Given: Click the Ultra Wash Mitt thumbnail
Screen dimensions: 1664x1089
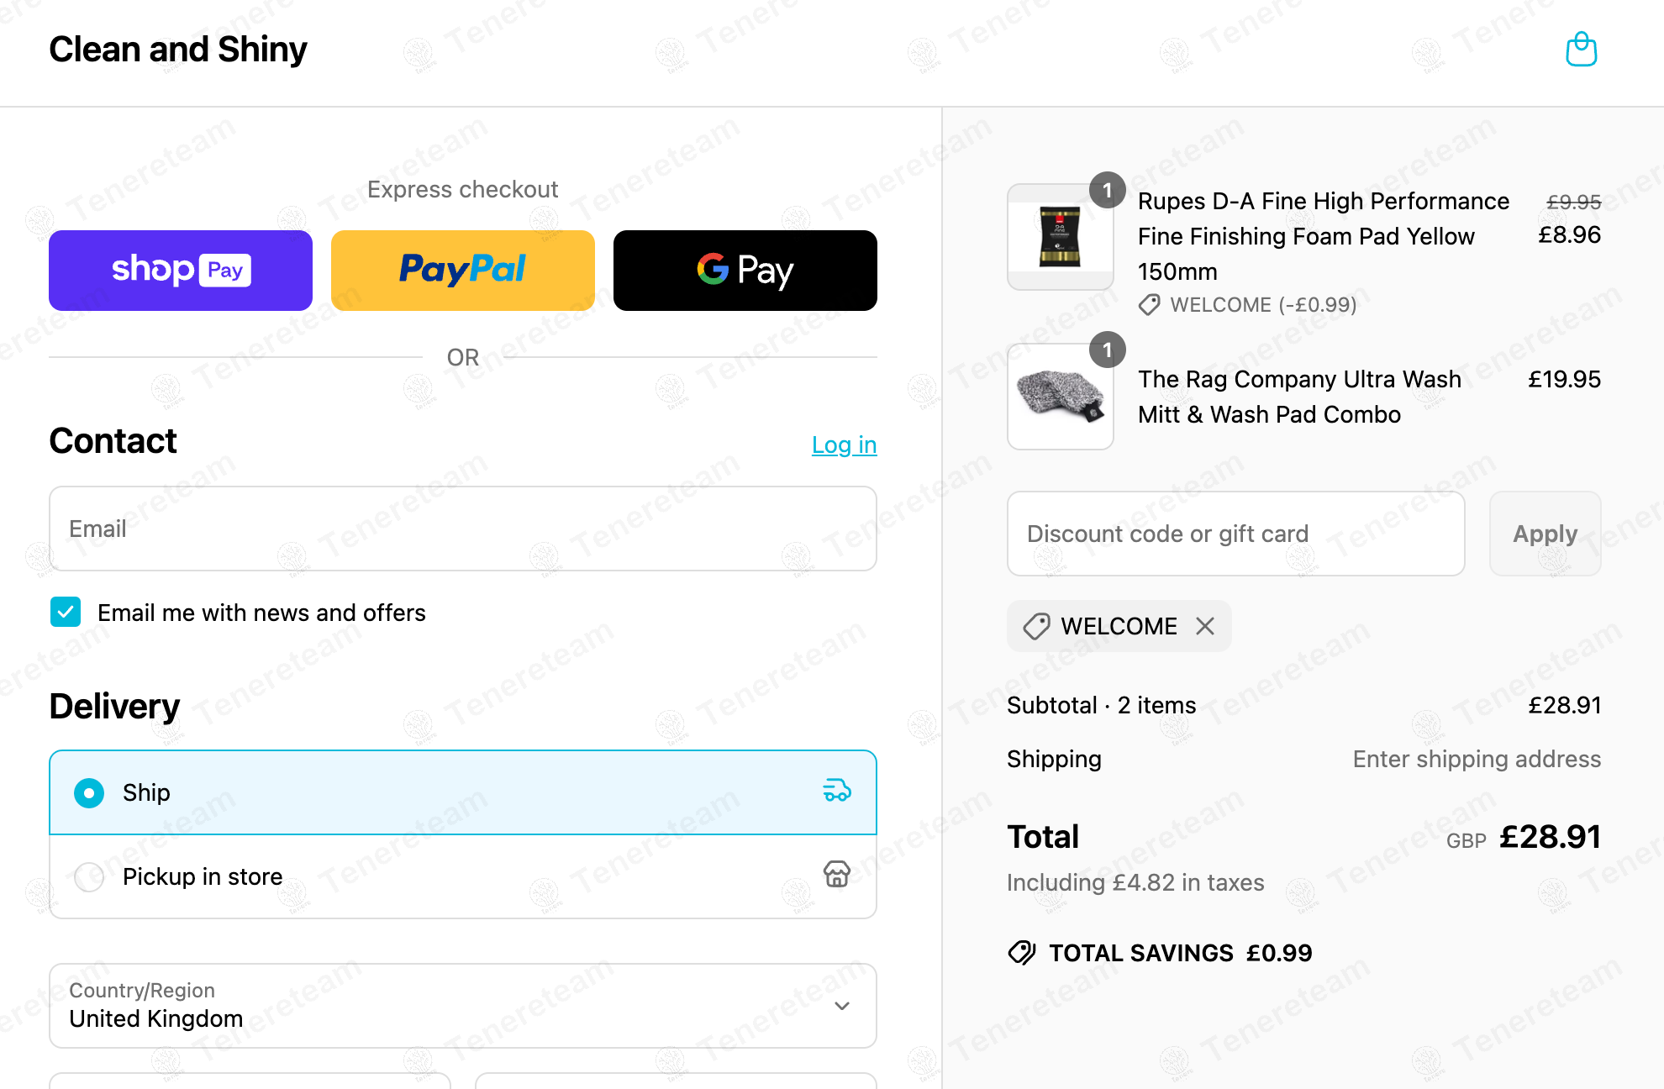Looking at the screenshot, I should tap(1061, 397).
